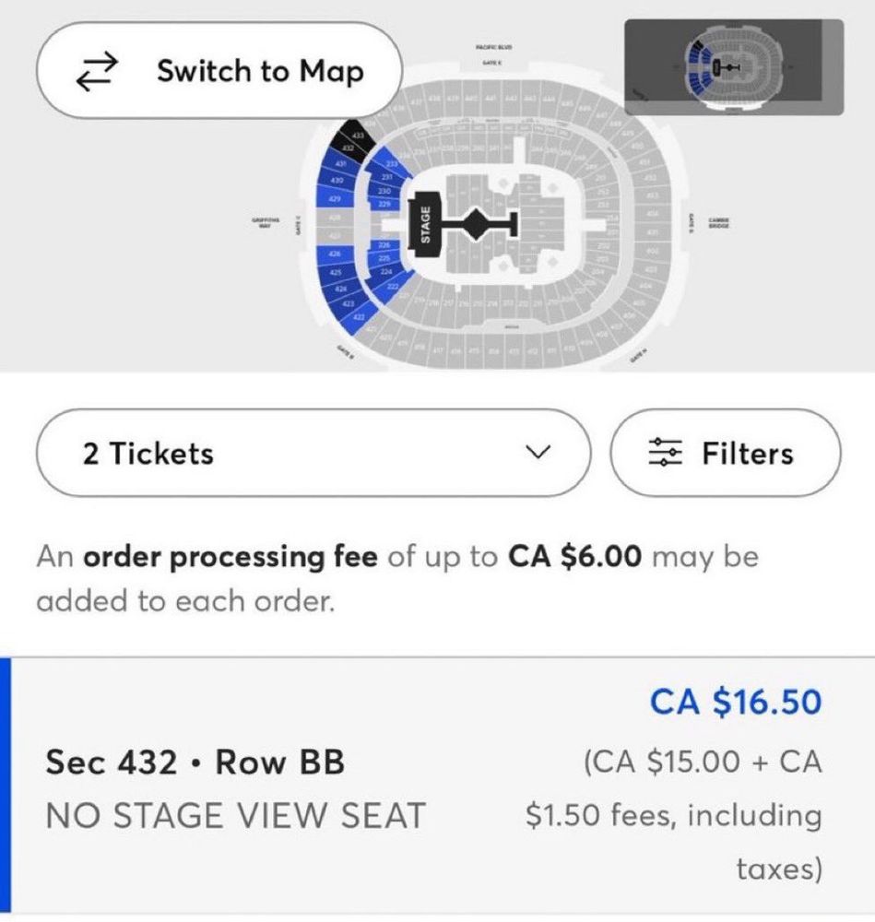The width and height of the screenshot is (875, 922).
Task: Click the STAGE block on map
Action: pos(425,223)
